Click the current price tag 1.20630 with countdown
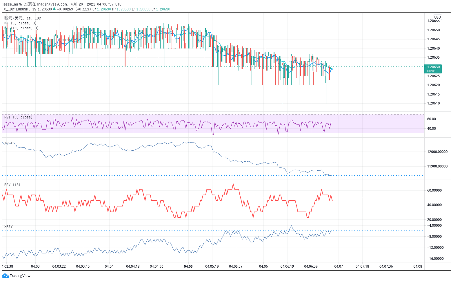This screenshot has width=453, height=281. click(x=433, y=69)
